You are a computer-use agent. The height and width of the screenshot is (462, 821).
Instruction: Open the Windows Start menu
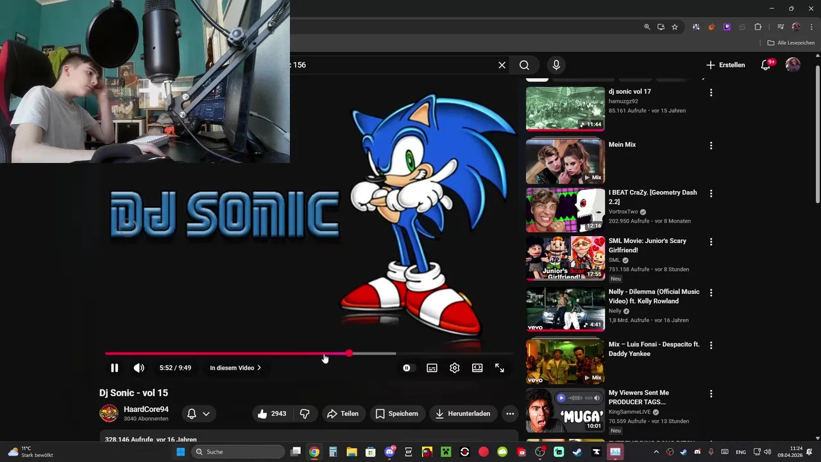pyautogui.click(x=181, y=452)
